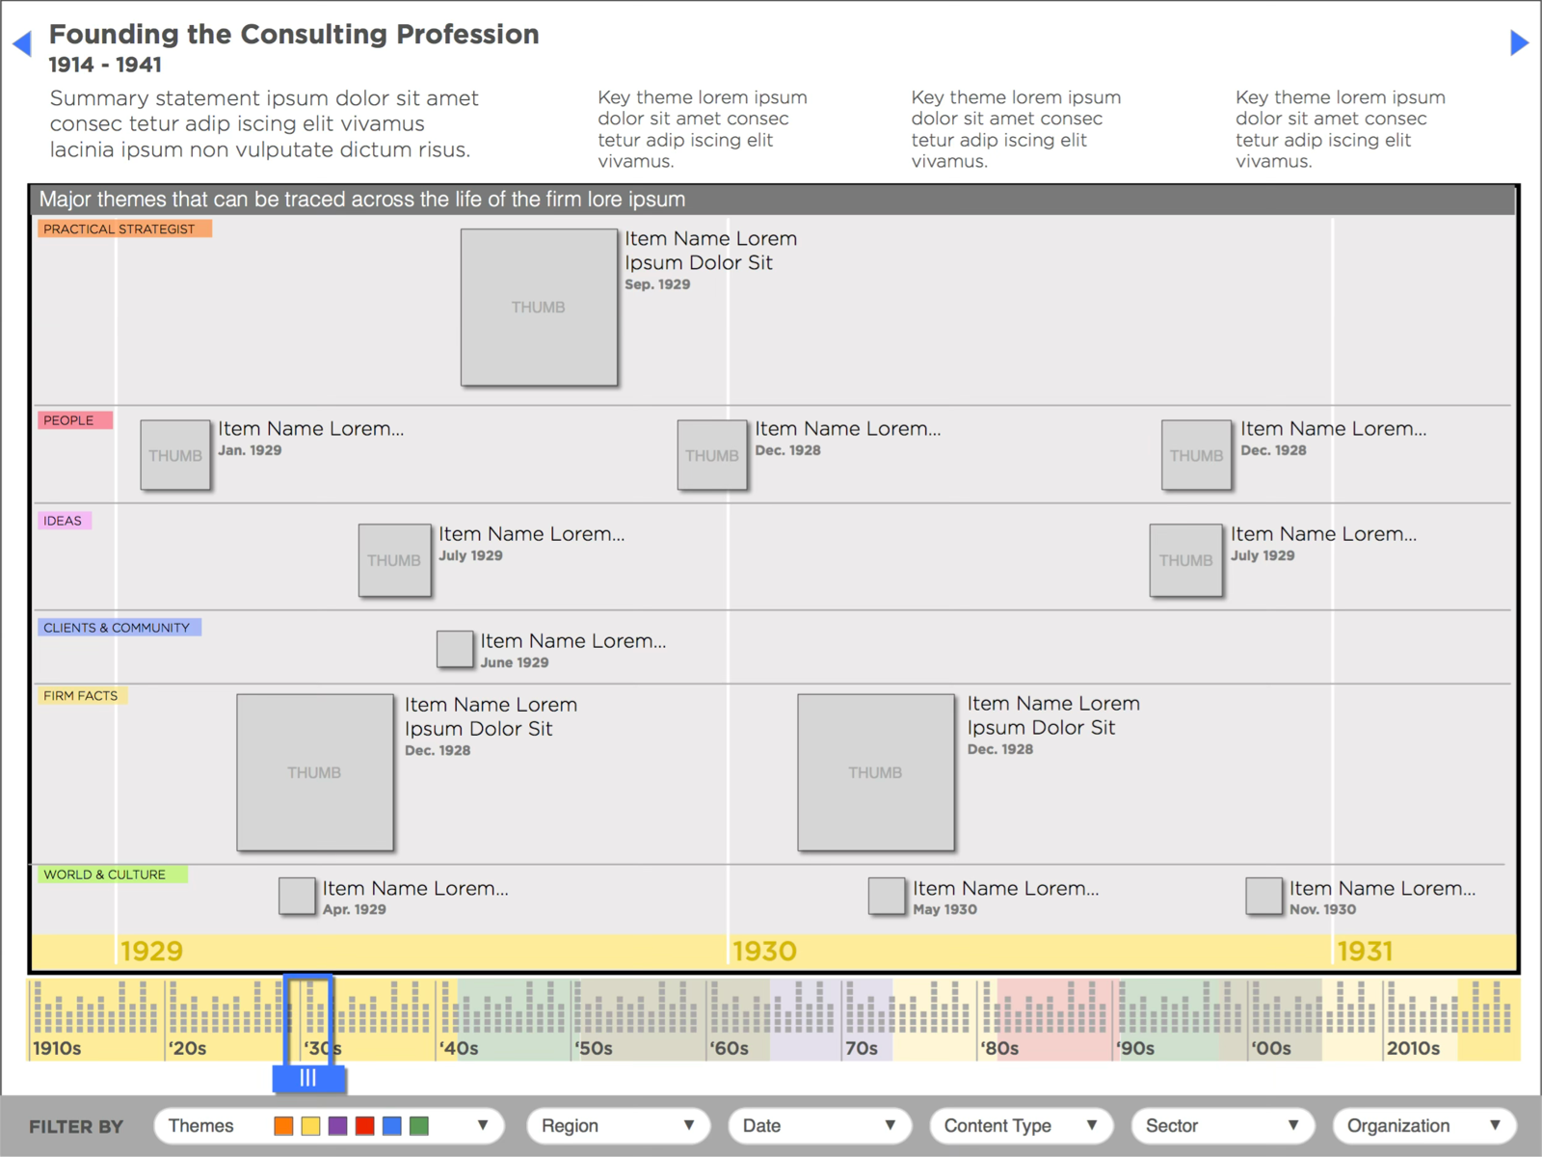The width and height of the screenshot is (1542, 1157).
Task: Select the People theme tag
Action: pyautogui.click(x=75, y=420)
